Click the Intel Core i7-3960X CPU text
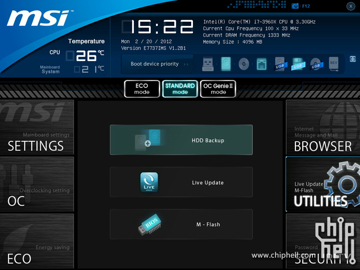Screen dimensions: 360x270 (x=259, y=22)
